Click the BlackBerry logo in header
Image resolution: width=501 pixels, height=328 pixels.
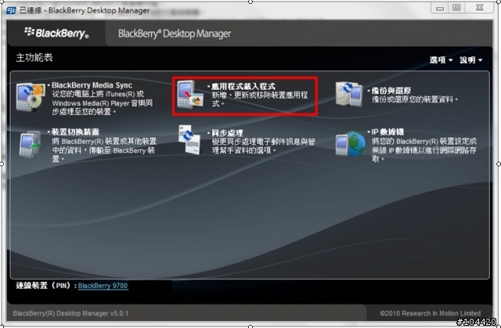pyautogui.click(x=56, y=33)
